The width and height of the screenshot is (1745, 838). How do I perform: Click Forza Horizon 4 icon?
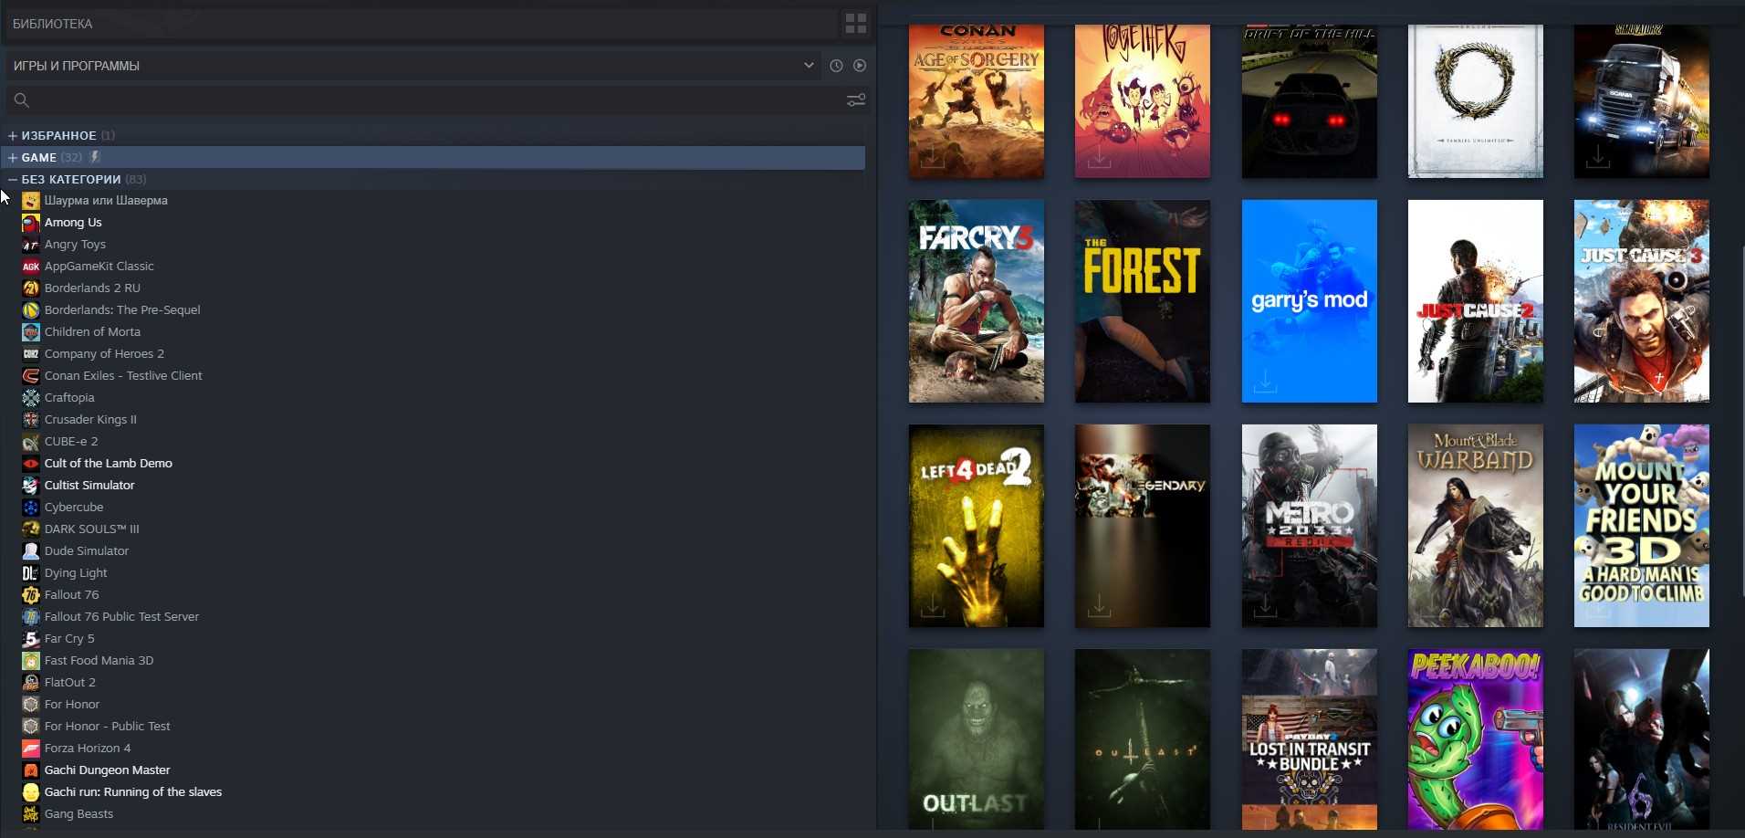31,749
